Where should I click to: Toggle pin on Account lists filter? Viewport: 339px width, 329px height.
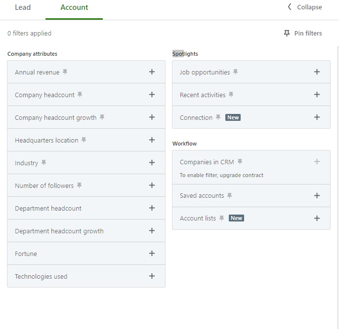coord(222,218)
